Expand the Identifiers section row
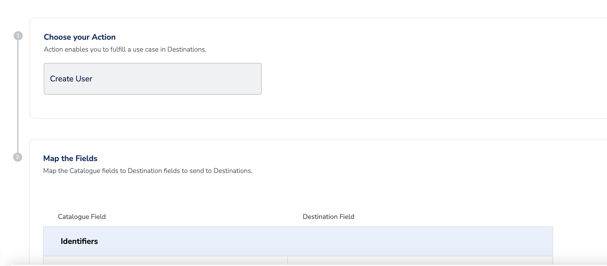Screen dimensions: 607x266 click(298, 241)
